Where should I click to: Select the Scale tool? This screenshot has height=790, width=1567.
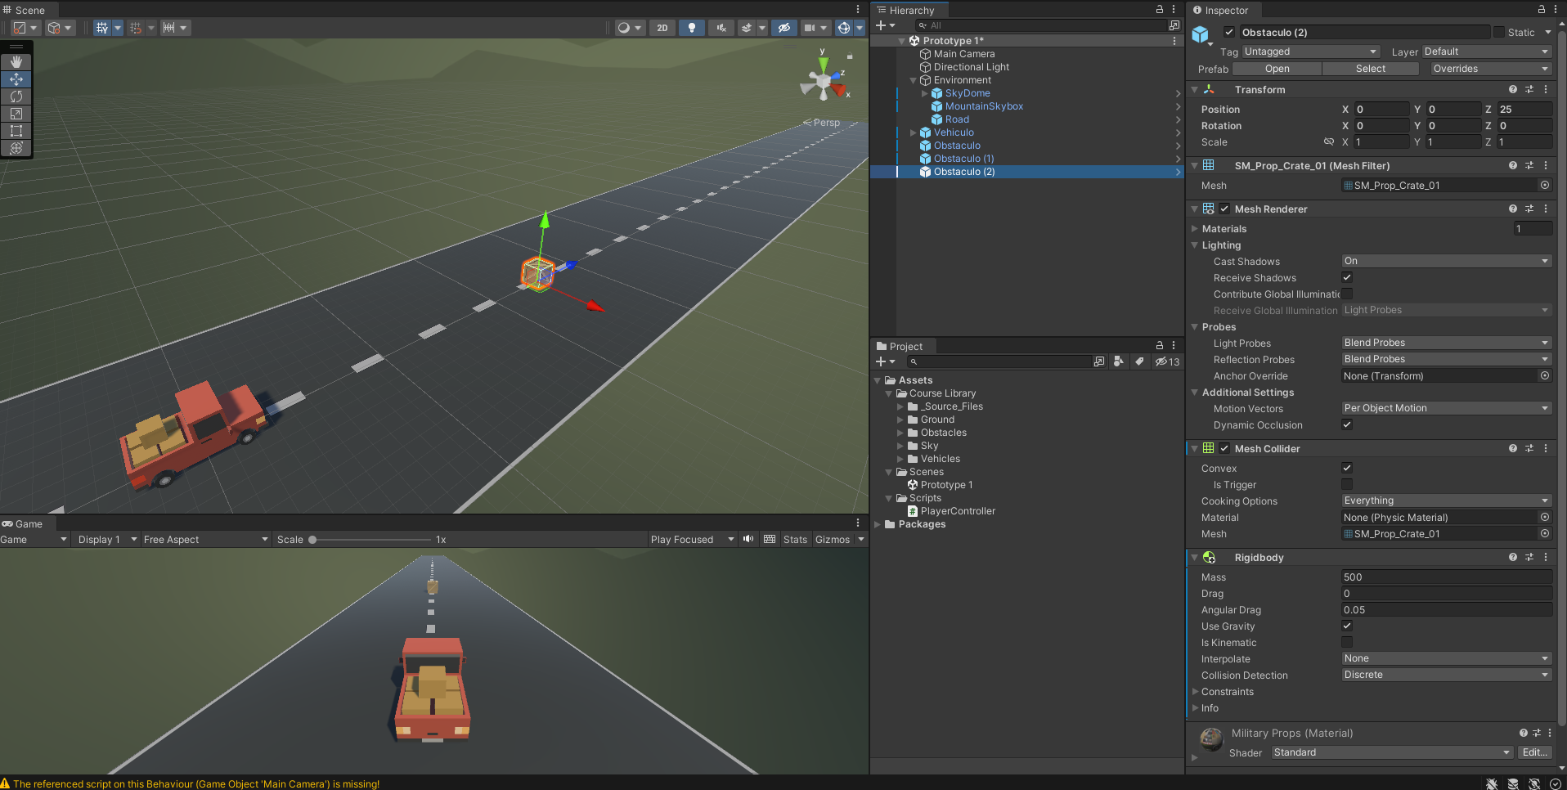(16, 114)
